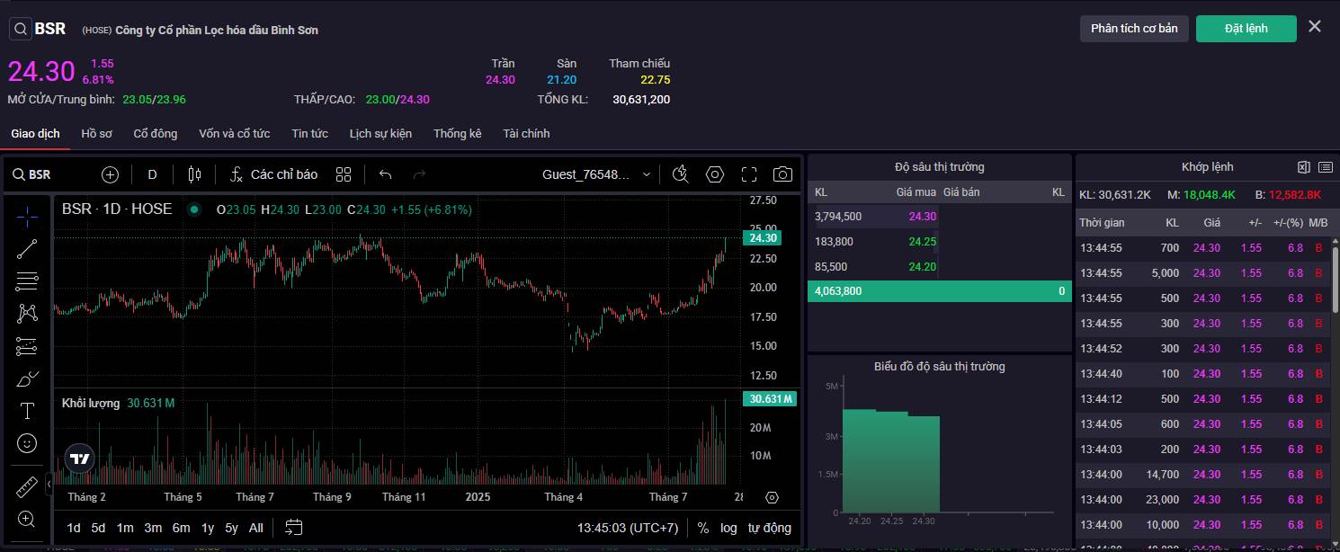
Task: Select the ruler measure tool
Action: coord(27,486)
